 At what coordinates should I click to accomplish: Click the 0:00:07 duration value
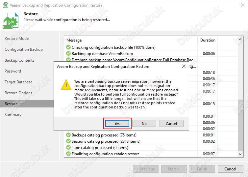click(209, 154)
